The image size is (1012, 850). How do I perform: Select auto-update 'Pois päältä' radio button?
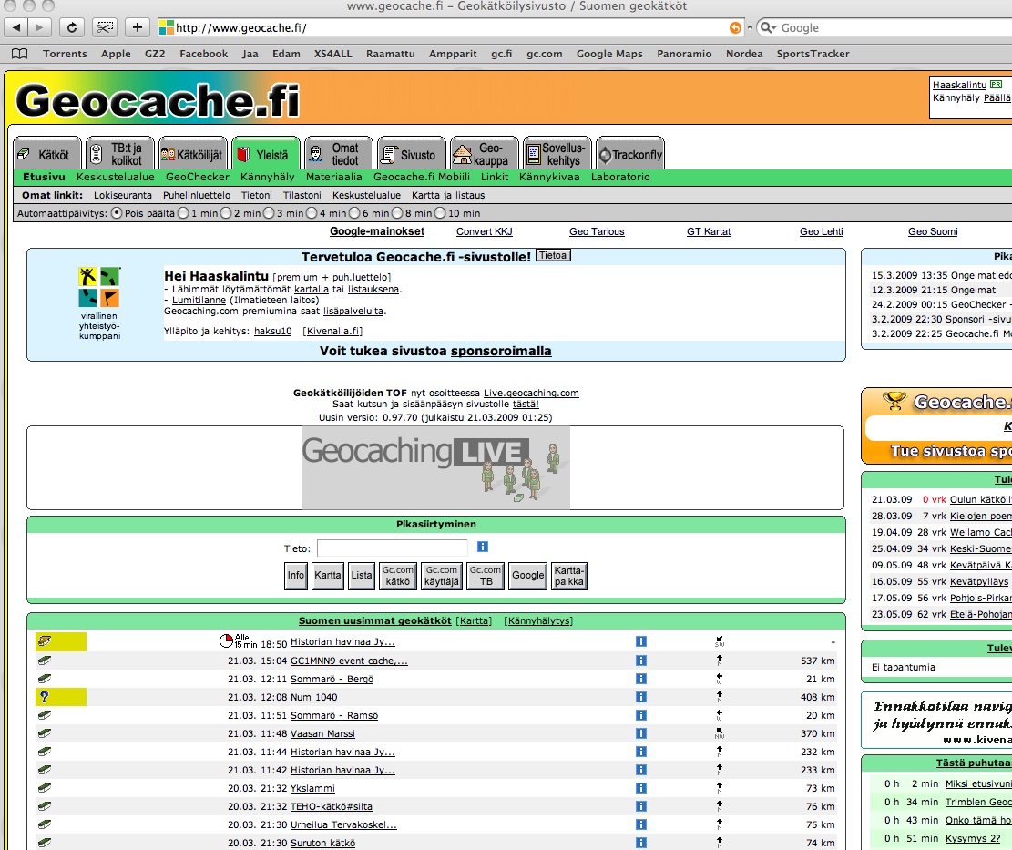117,212
